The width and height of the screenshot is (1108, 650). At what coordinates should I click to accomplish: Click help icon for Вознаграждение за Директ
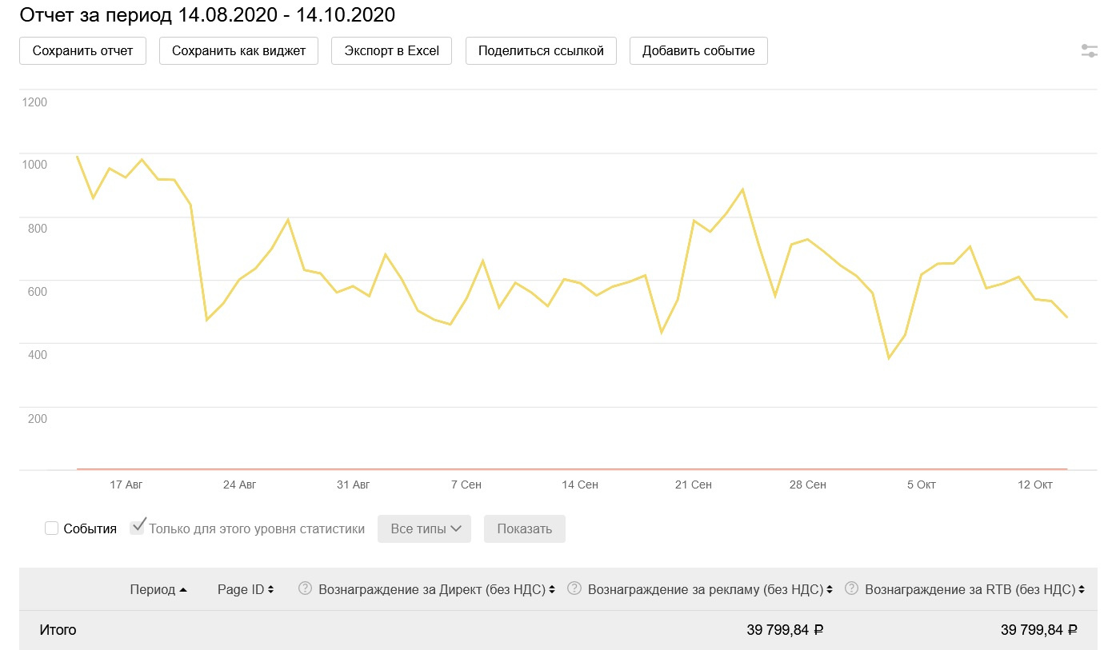pos(305,589)
